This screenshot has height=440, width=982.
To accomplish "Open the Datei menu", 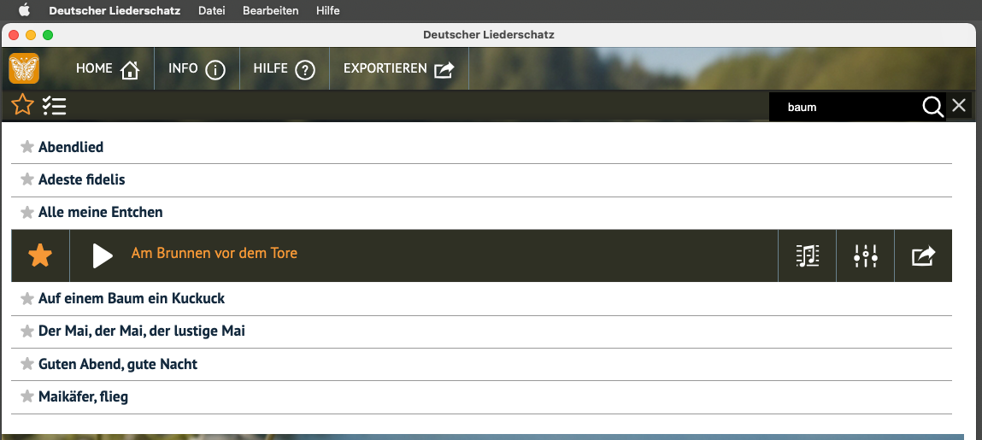I will 212,10.
